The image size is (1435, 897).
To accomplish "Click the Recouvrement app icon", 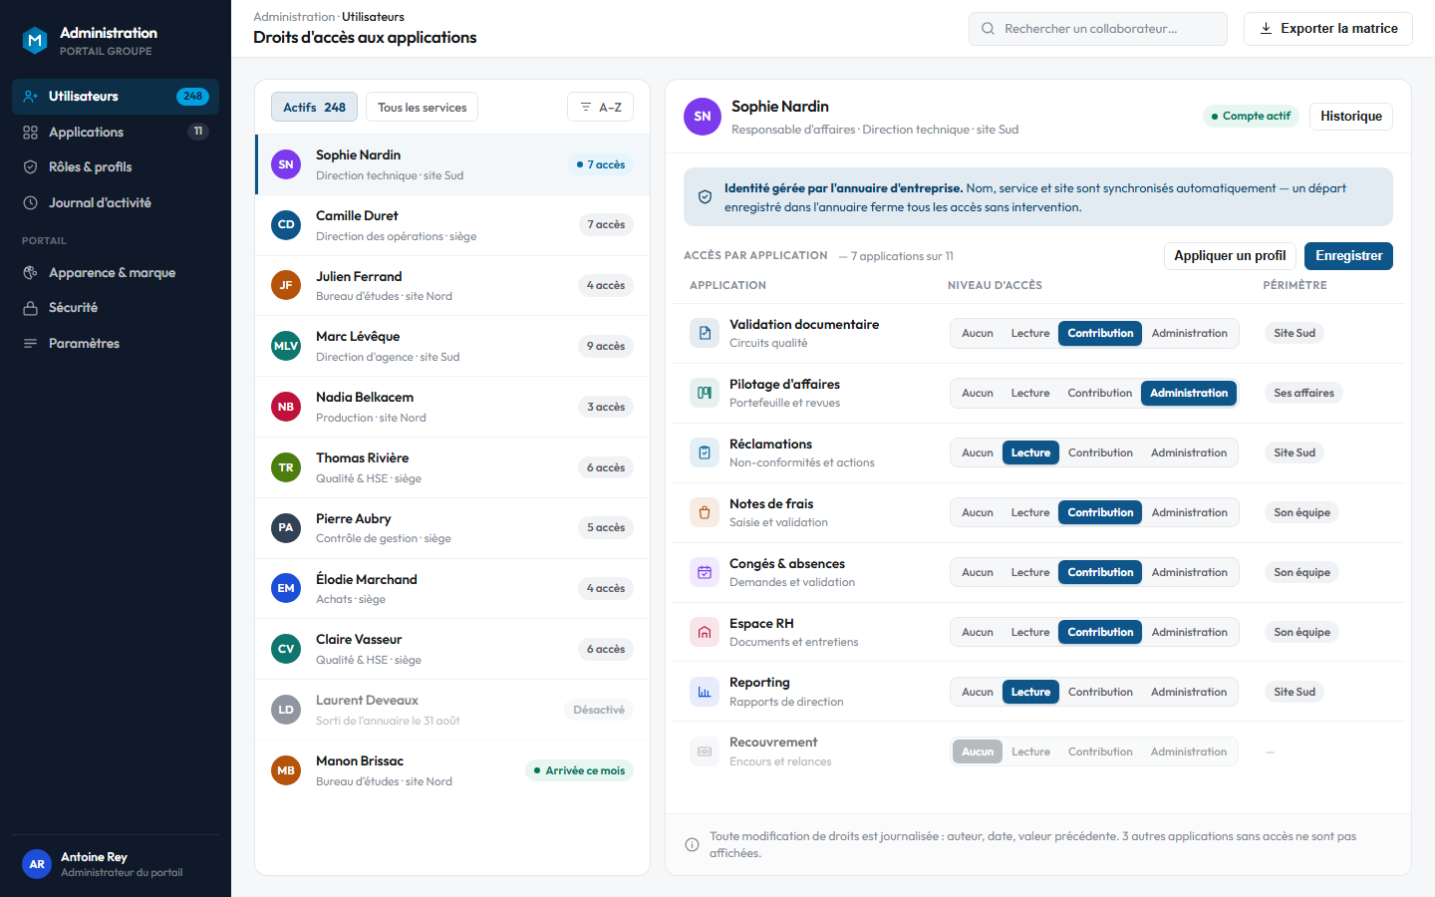I will coord(705,751).
